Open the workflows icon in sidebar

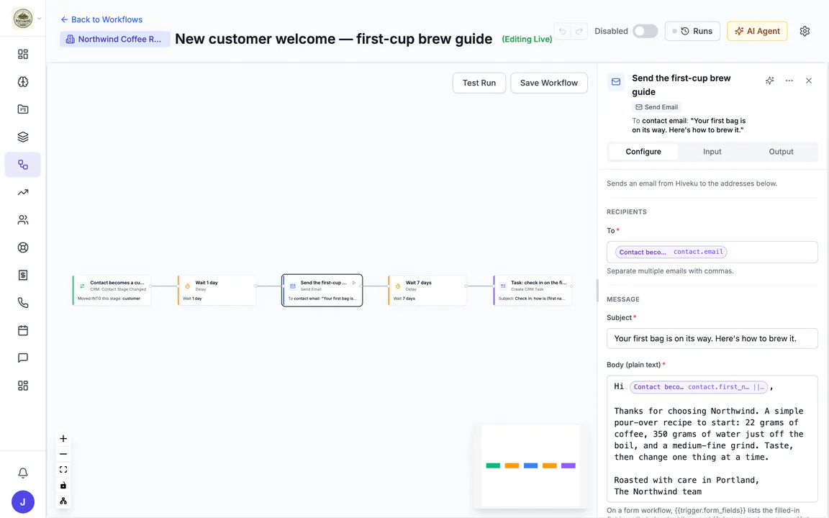[23, 164]
